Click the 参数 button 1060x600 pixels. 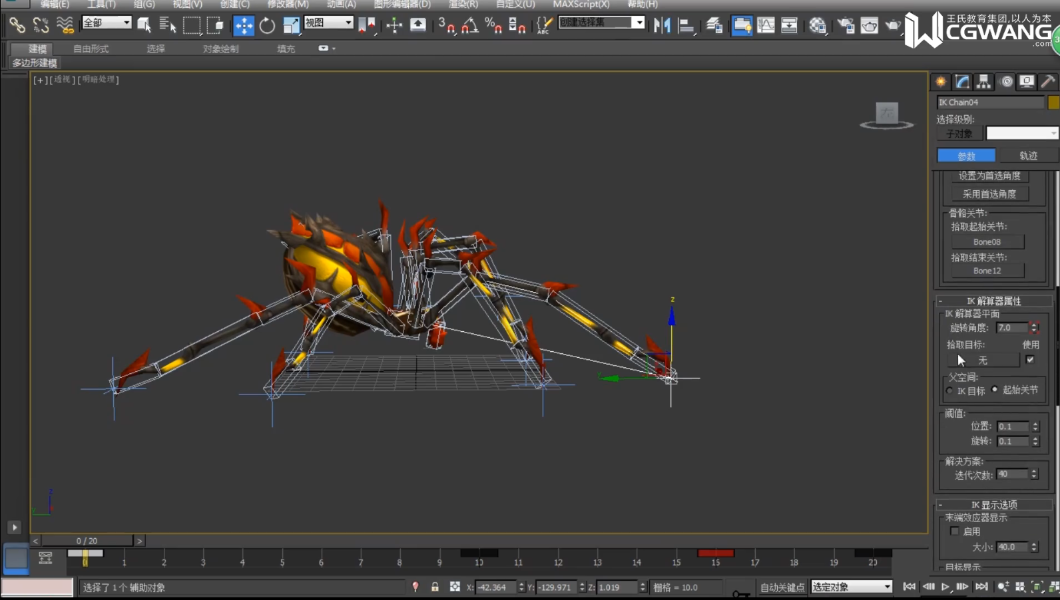pyautogui.click(x=966, y=155)
